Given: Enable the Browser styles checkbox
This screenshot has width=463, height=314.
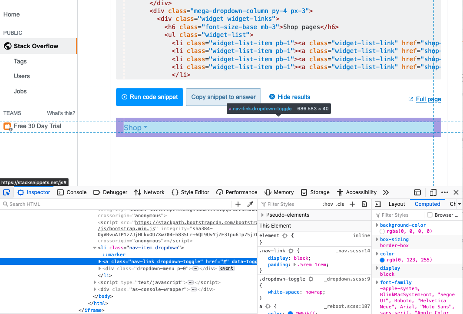Looking at the screenshot, I should (x=430, y=215).
